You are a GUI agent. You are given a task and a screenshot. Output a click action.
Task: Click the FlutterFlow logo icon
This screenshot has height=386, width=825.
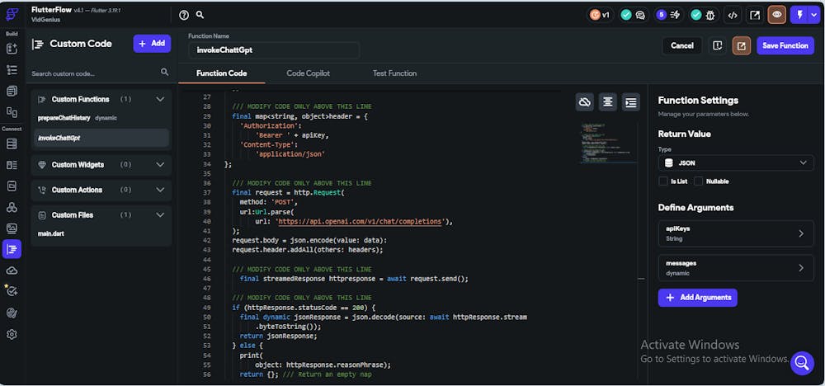12,15
